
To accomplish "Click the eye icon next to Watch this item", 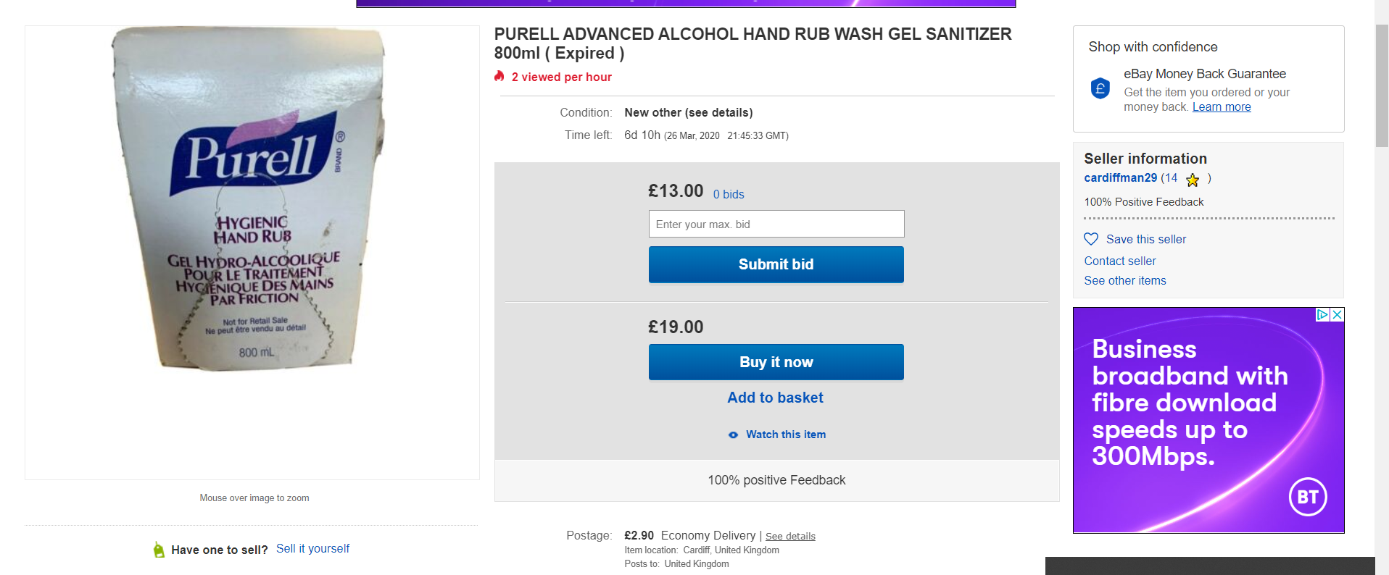I will click(732, 435).
